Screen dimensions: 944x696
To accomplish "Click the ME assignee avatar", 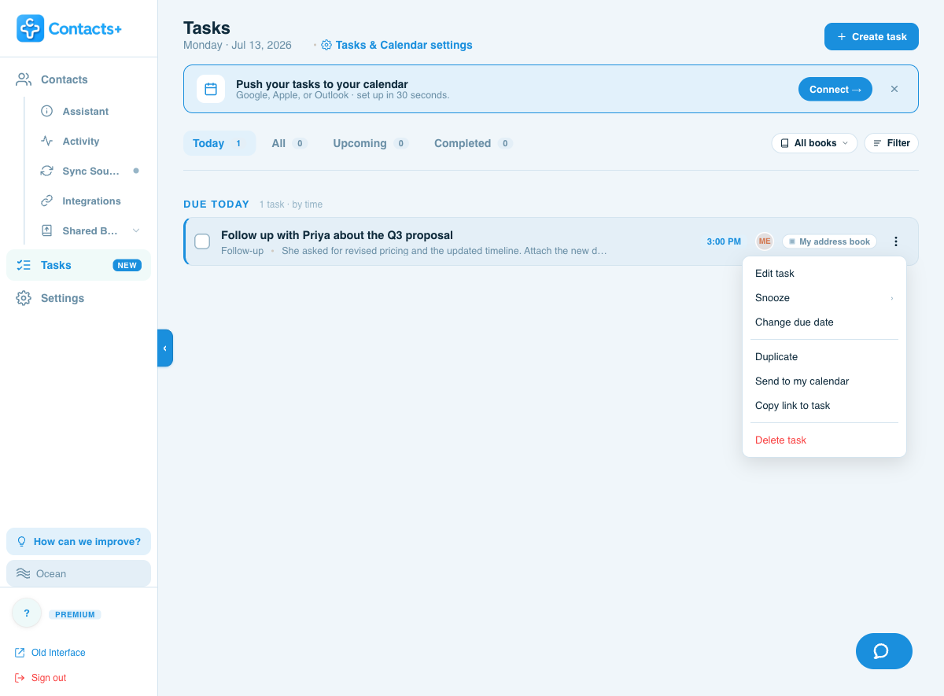I will (765, 241).
